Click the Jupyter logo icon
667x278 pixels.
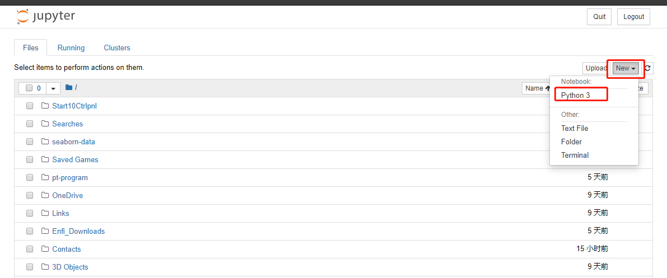(x=22, y=17)
